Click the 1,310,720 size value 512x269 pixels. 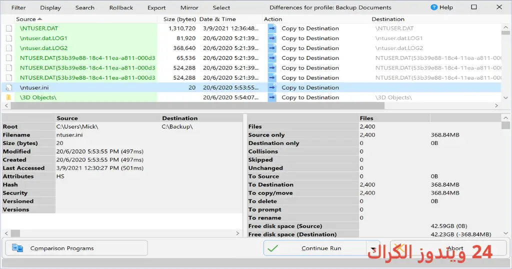[182, 28]
